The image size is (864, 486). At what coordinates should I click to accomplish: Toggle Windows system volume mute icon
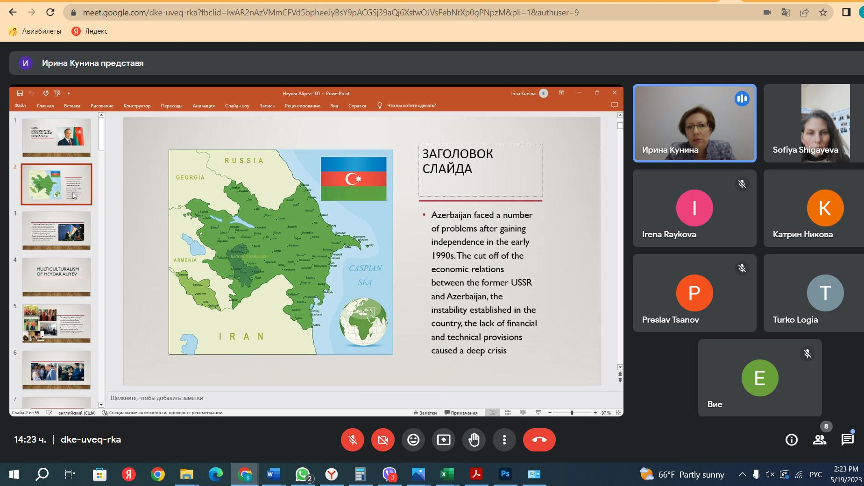coord(770,475)
